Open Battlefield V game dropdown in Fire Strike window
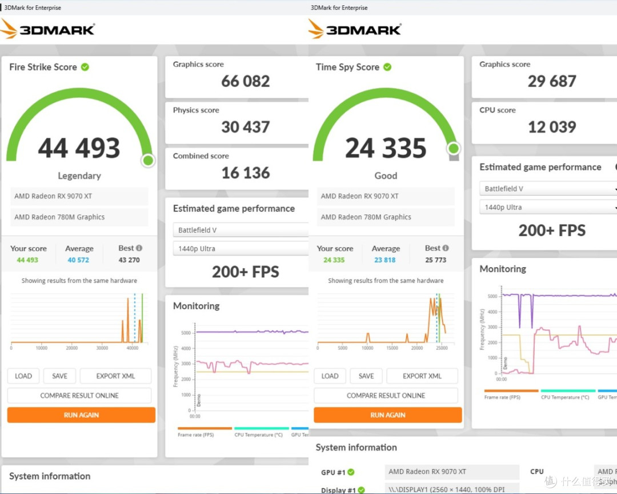 241,230
